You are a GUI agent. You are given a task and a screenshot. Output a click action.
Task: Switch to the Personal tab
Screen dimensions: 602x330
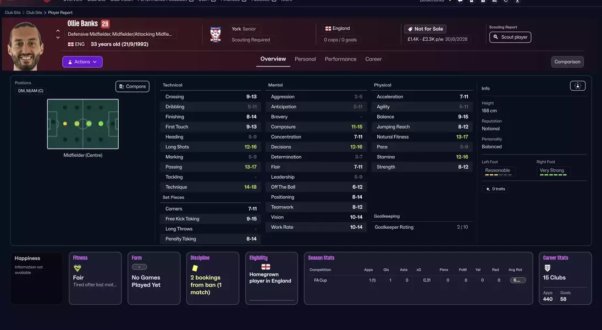(x=305, y=59)
